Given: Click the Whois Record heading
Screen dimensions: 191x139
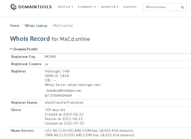Looking at the screenshot, I should coord(30,39).
